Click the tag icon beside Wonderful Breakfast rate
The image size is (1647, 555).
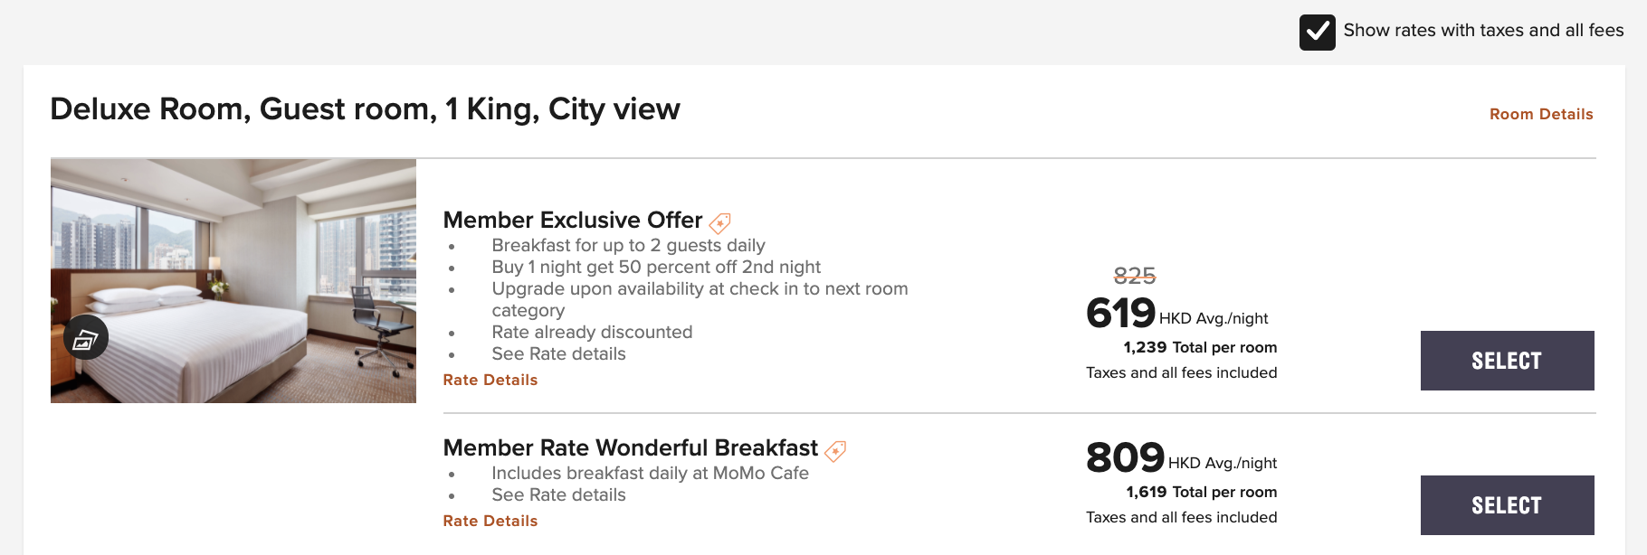coord(836,450)
